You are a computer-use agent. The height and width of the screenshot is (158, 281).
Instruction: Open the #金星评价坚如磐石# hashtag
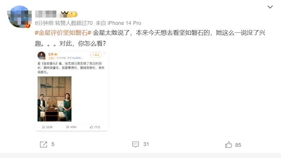(63, 33)
